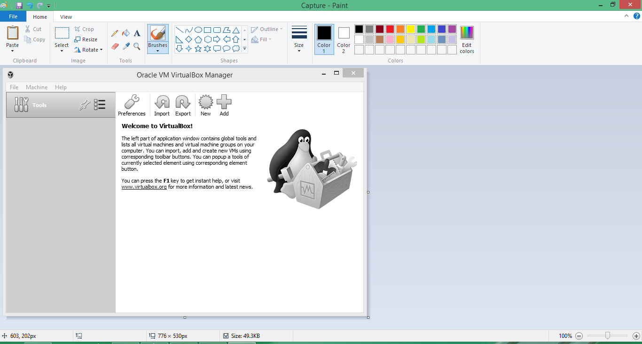Click the Redo arrow in title bar

coord(39,6)
